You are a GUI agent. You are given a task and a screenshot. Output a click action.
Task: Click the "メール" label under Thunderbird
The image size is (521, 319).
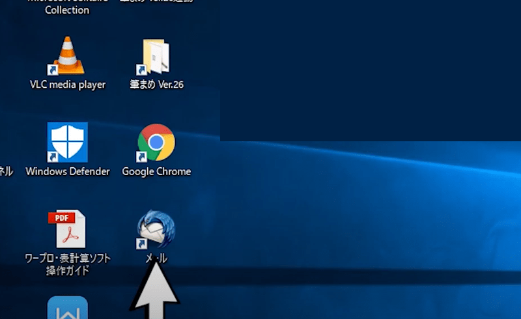156,258
